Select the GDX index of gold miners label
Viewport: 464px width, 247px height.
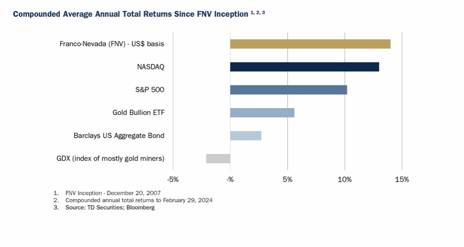point(110,158)
